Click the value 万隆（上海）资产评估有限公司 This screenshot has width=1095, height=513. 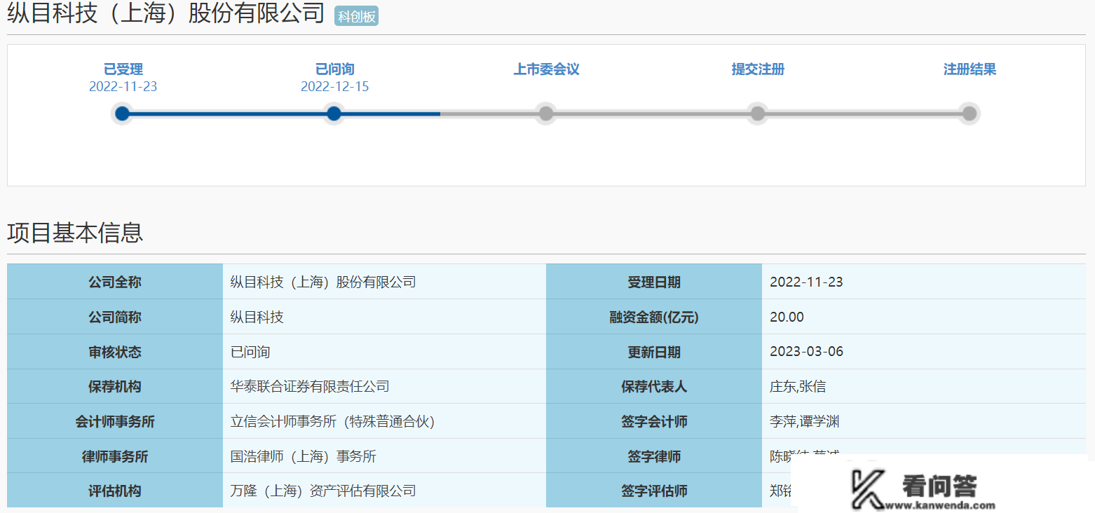pyautogui.click(x=323, y=491)
